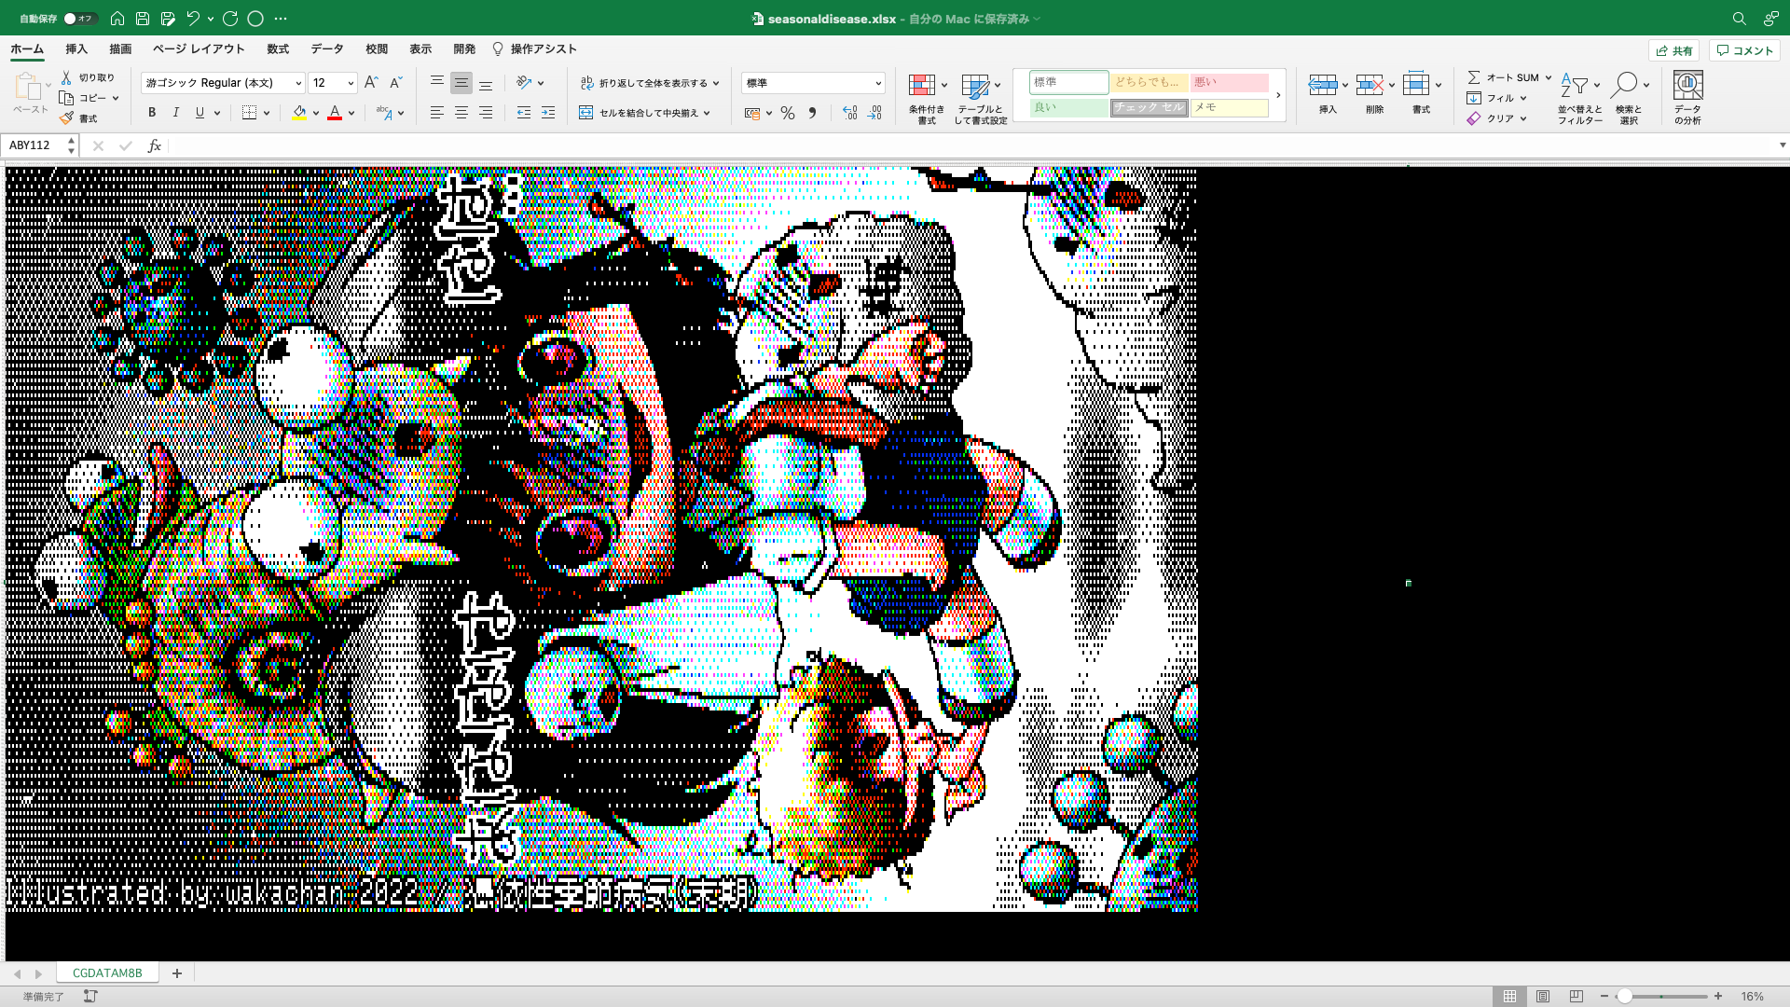Expand the formula bar
The width and height of the screenshot is (1790, 1007).
(x=1783, y=145)
